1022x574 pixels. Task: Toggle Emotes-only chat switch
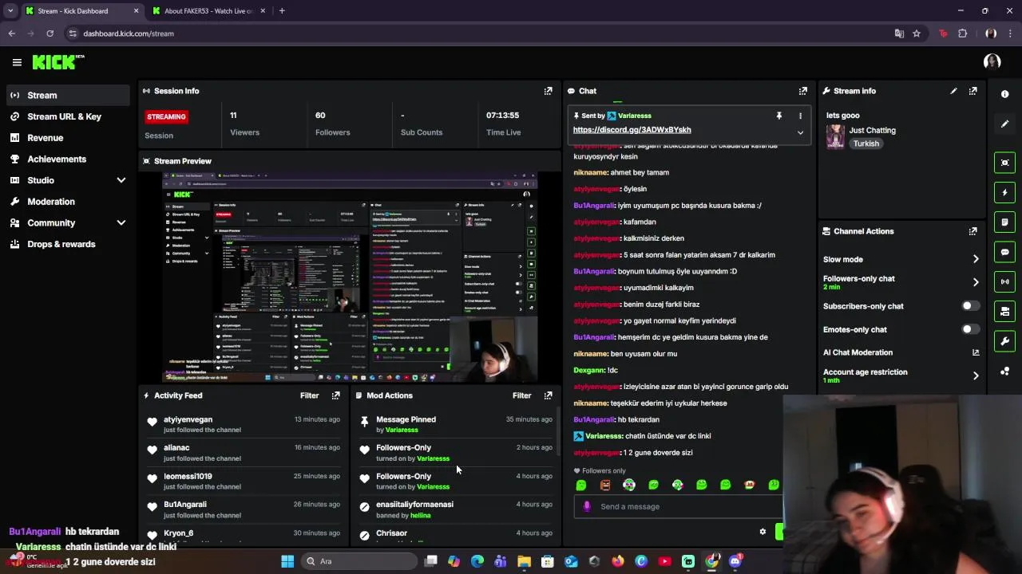[970, 329]
